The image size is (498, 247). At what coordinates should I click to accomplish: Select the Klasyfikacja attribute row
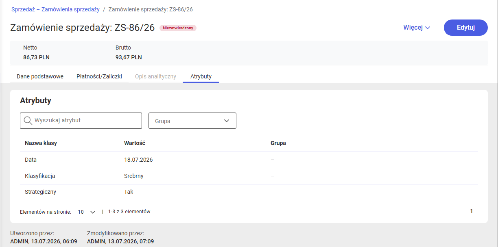coord(249,176)
